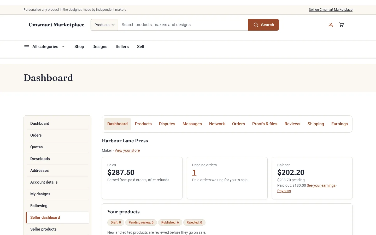376x235 pixels.
Task: Select the Dashboard tab in seller tabs
Action: [118, 124]
